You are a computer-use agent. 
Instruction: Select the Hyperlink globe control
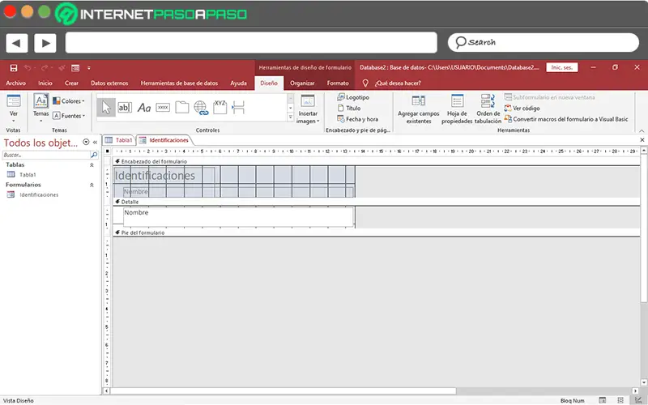pos(201,108)
